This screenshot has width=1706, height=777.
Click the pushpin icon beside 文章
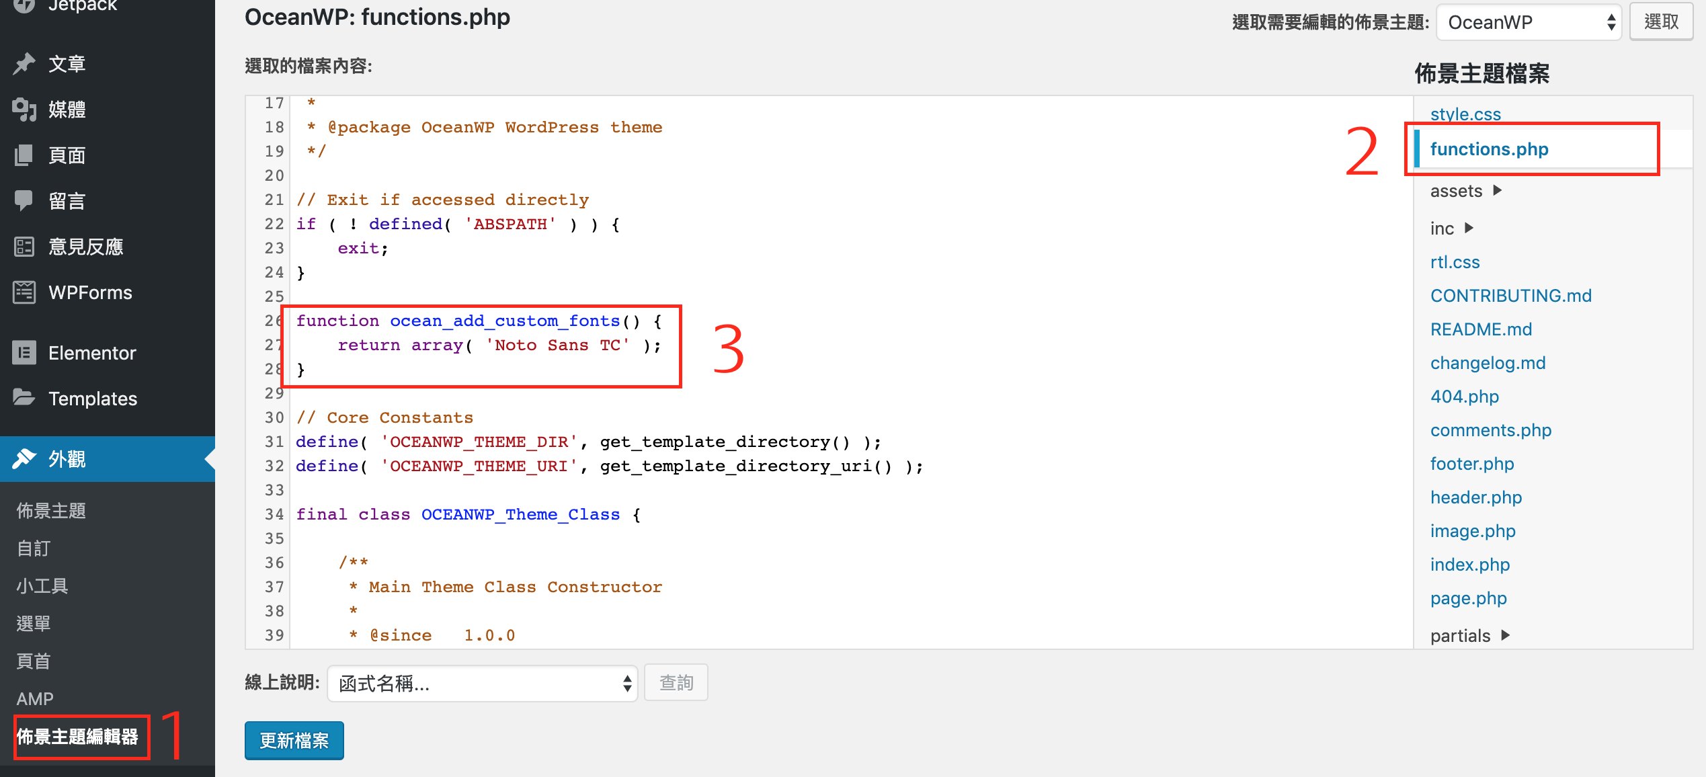pos(24,64)
